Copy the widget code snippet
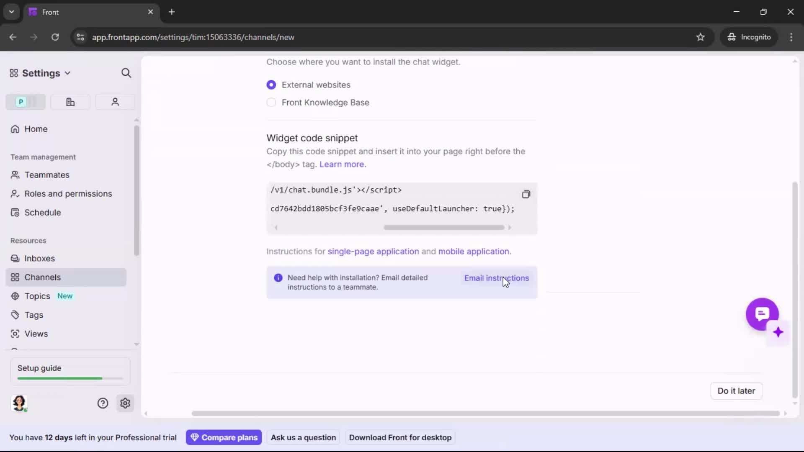Screen dimensions: 804x452 [526, 194]
